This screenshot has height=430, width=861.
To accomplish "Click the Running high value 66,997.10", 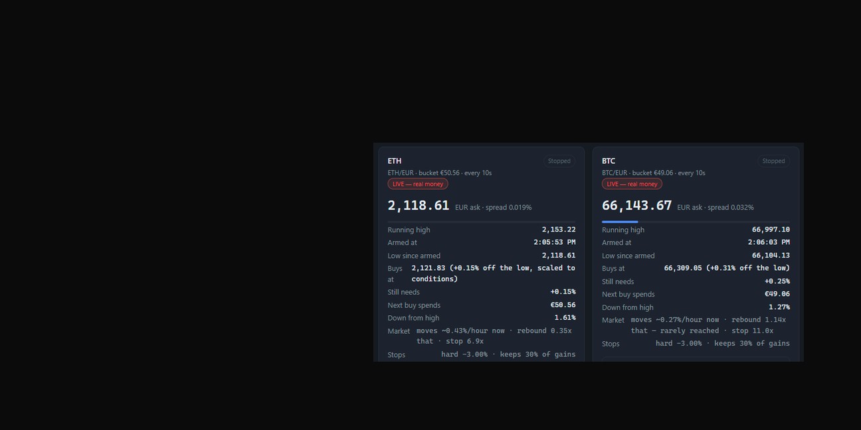I will tap(771, 230).
